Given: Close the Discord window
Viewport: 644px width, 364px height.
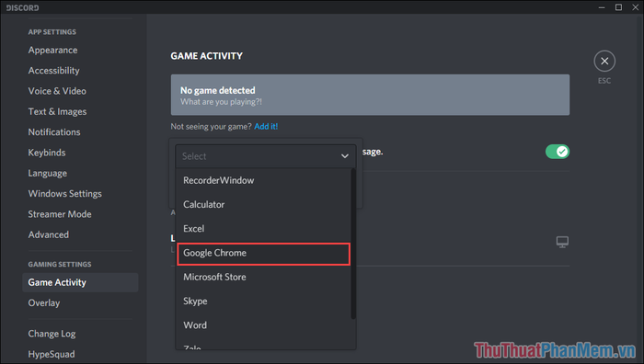Looking at the screenshot, I should 635,7.
